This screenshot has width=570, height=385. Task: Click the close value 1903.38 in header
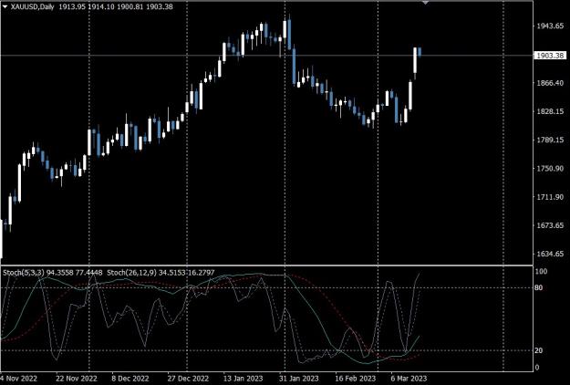pyautogui.click(x=160, y=6)
